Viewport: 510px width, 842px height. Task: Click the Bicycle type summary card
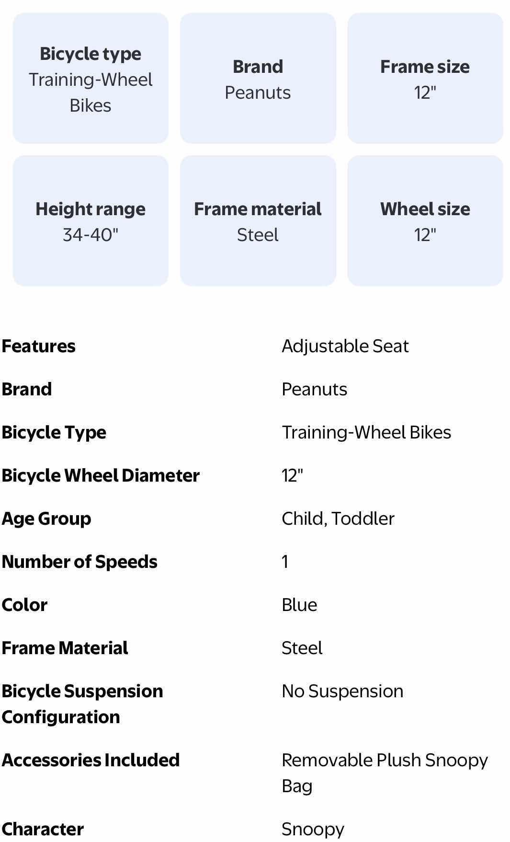(91, 79)
